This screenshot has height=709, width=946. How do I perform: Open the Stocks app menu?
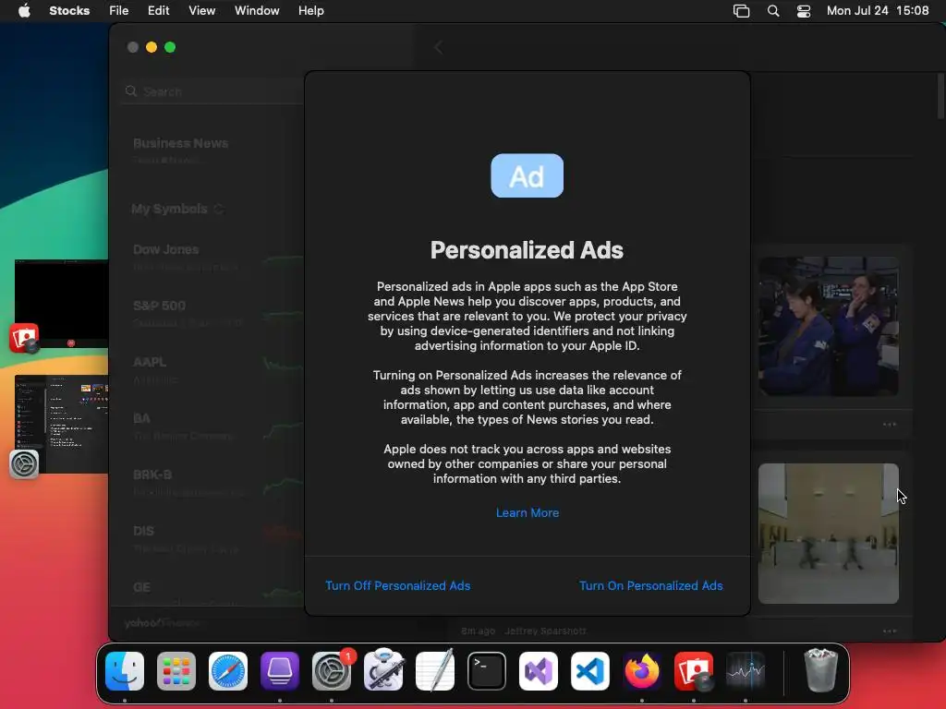pyautogui.click(x=69, y=11)
